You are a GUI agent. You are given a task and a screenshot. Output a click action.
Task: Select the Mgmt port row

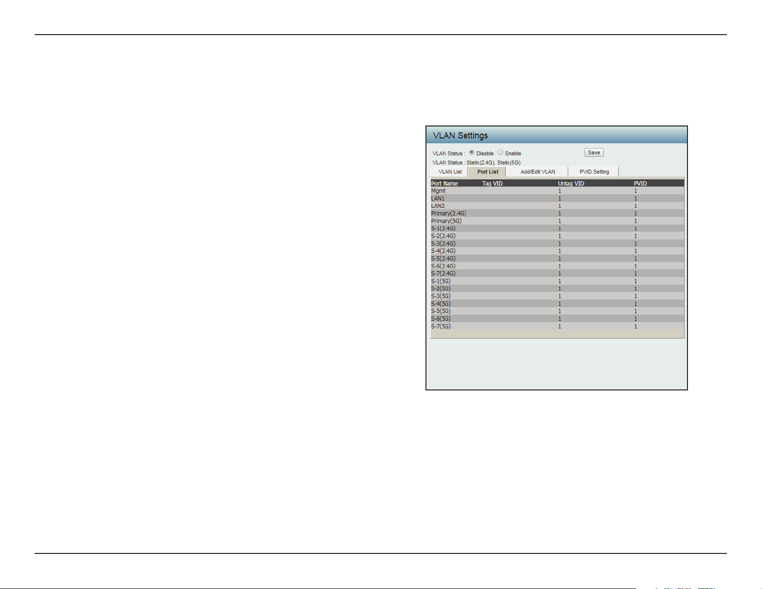(557, 191)
